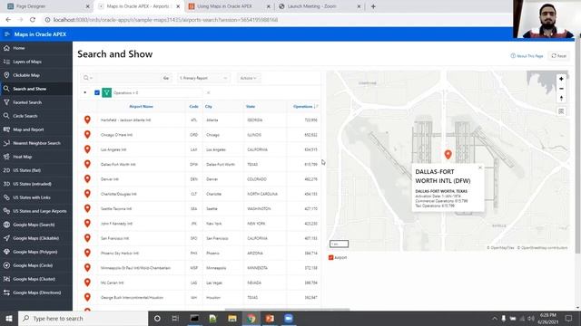
Task: Open the Actions menu dropdown
Action: pyautogui.click(x=248, y=78)
